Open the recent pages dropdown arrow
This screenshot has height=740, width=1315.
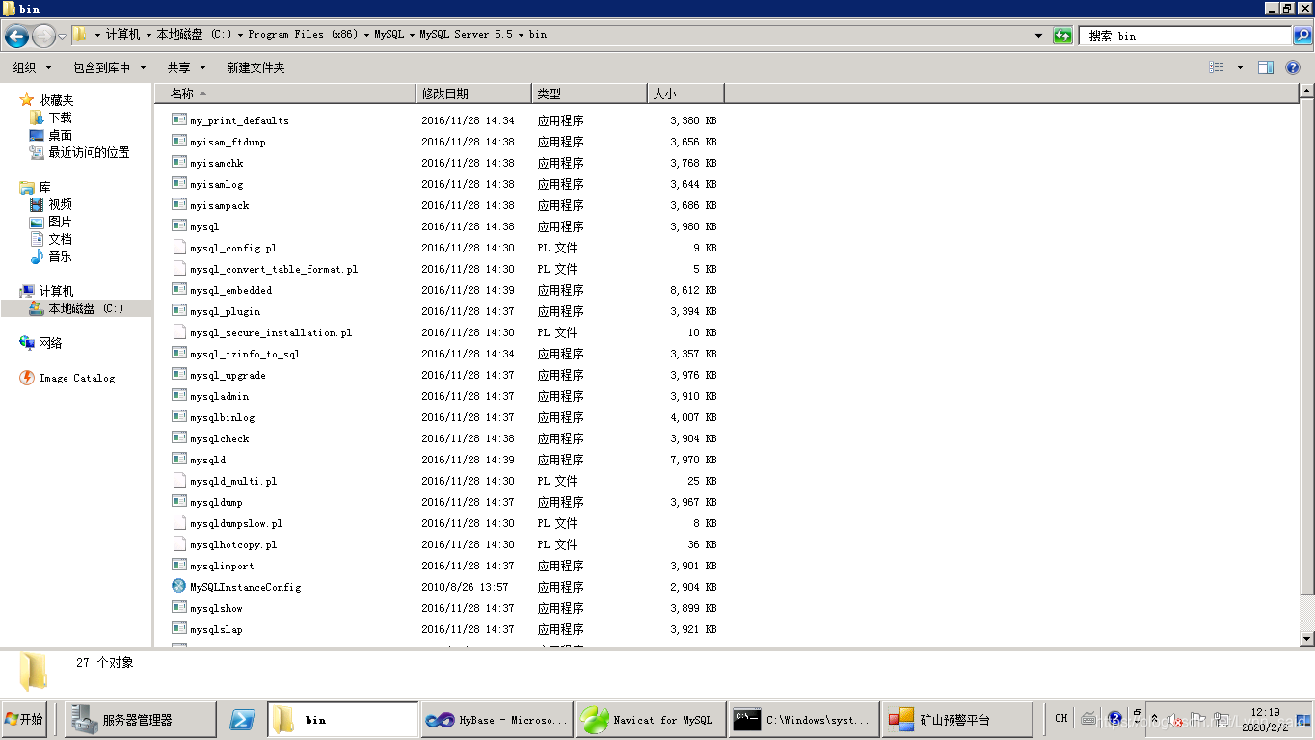coord(63,37)
